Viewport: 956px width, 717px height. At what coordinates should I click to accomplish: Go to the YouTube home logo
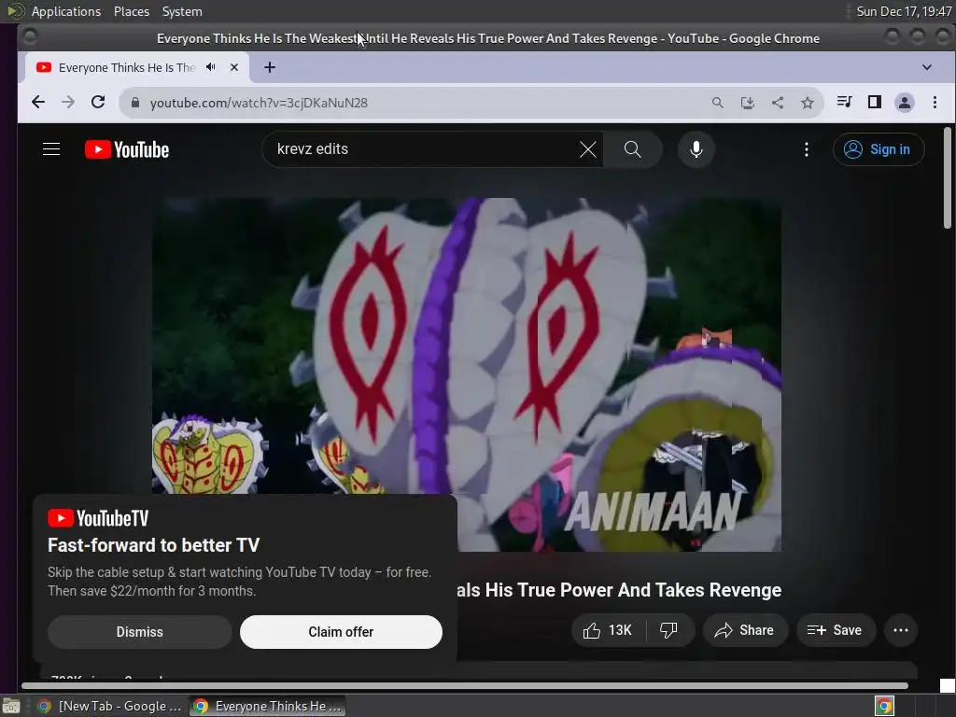click(x=127, y=149)
